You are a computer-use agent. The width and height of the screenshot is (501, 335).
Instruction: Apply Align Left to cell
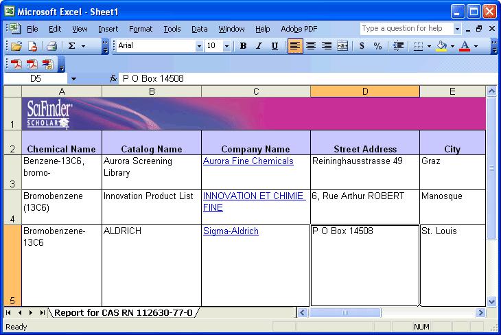295,46
